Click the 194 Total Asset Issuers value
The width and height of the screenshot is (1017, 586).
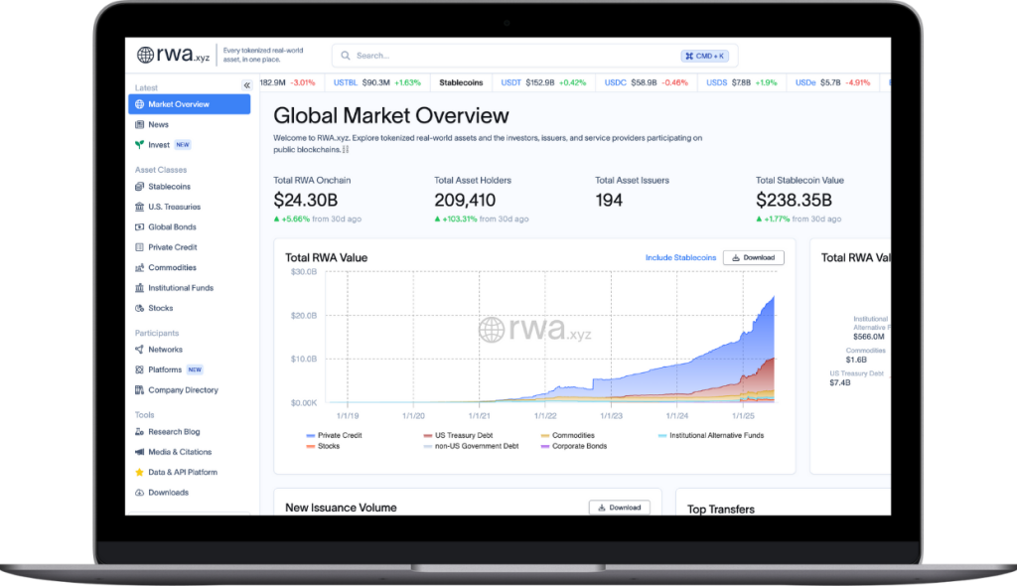point(609,200)
